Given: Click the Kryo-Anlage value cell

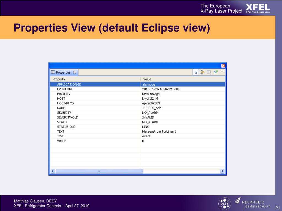Looking at the screenshot, I should coord(183,94).
